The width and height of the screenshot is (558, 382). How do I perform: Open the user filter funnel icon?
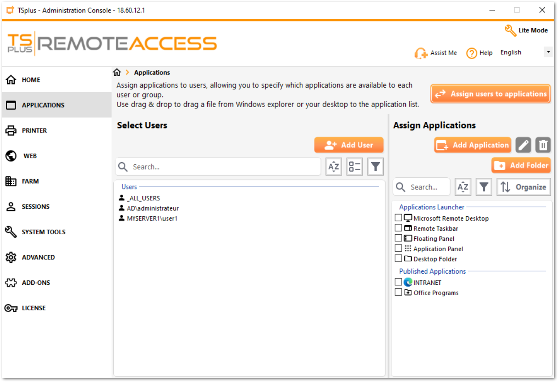tap(375, 166)
